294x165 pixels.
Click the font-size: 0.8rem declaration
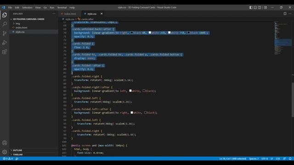[90, 153]
